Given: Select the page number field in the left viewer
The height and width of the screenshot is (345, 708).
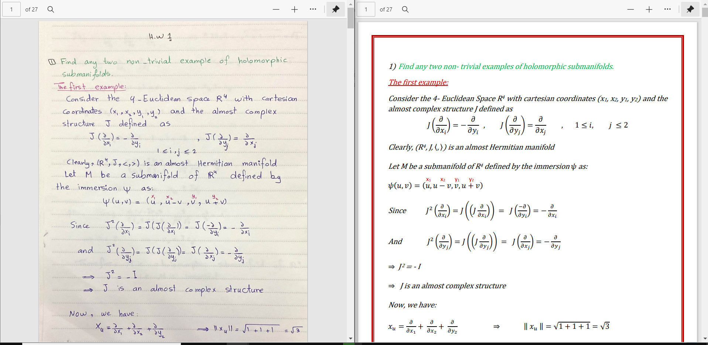Looking at the screenshot, I should [x=11, y=9].
